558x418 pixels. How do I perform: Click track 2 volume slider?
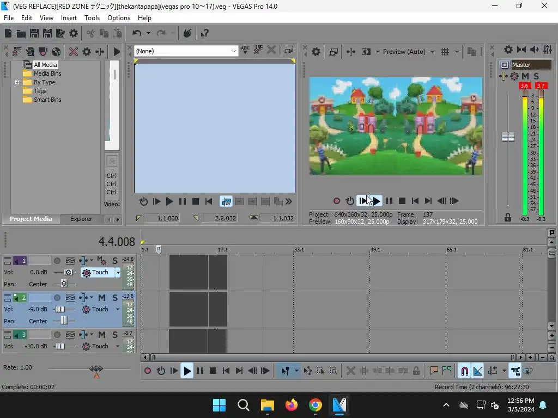[60, 309]
